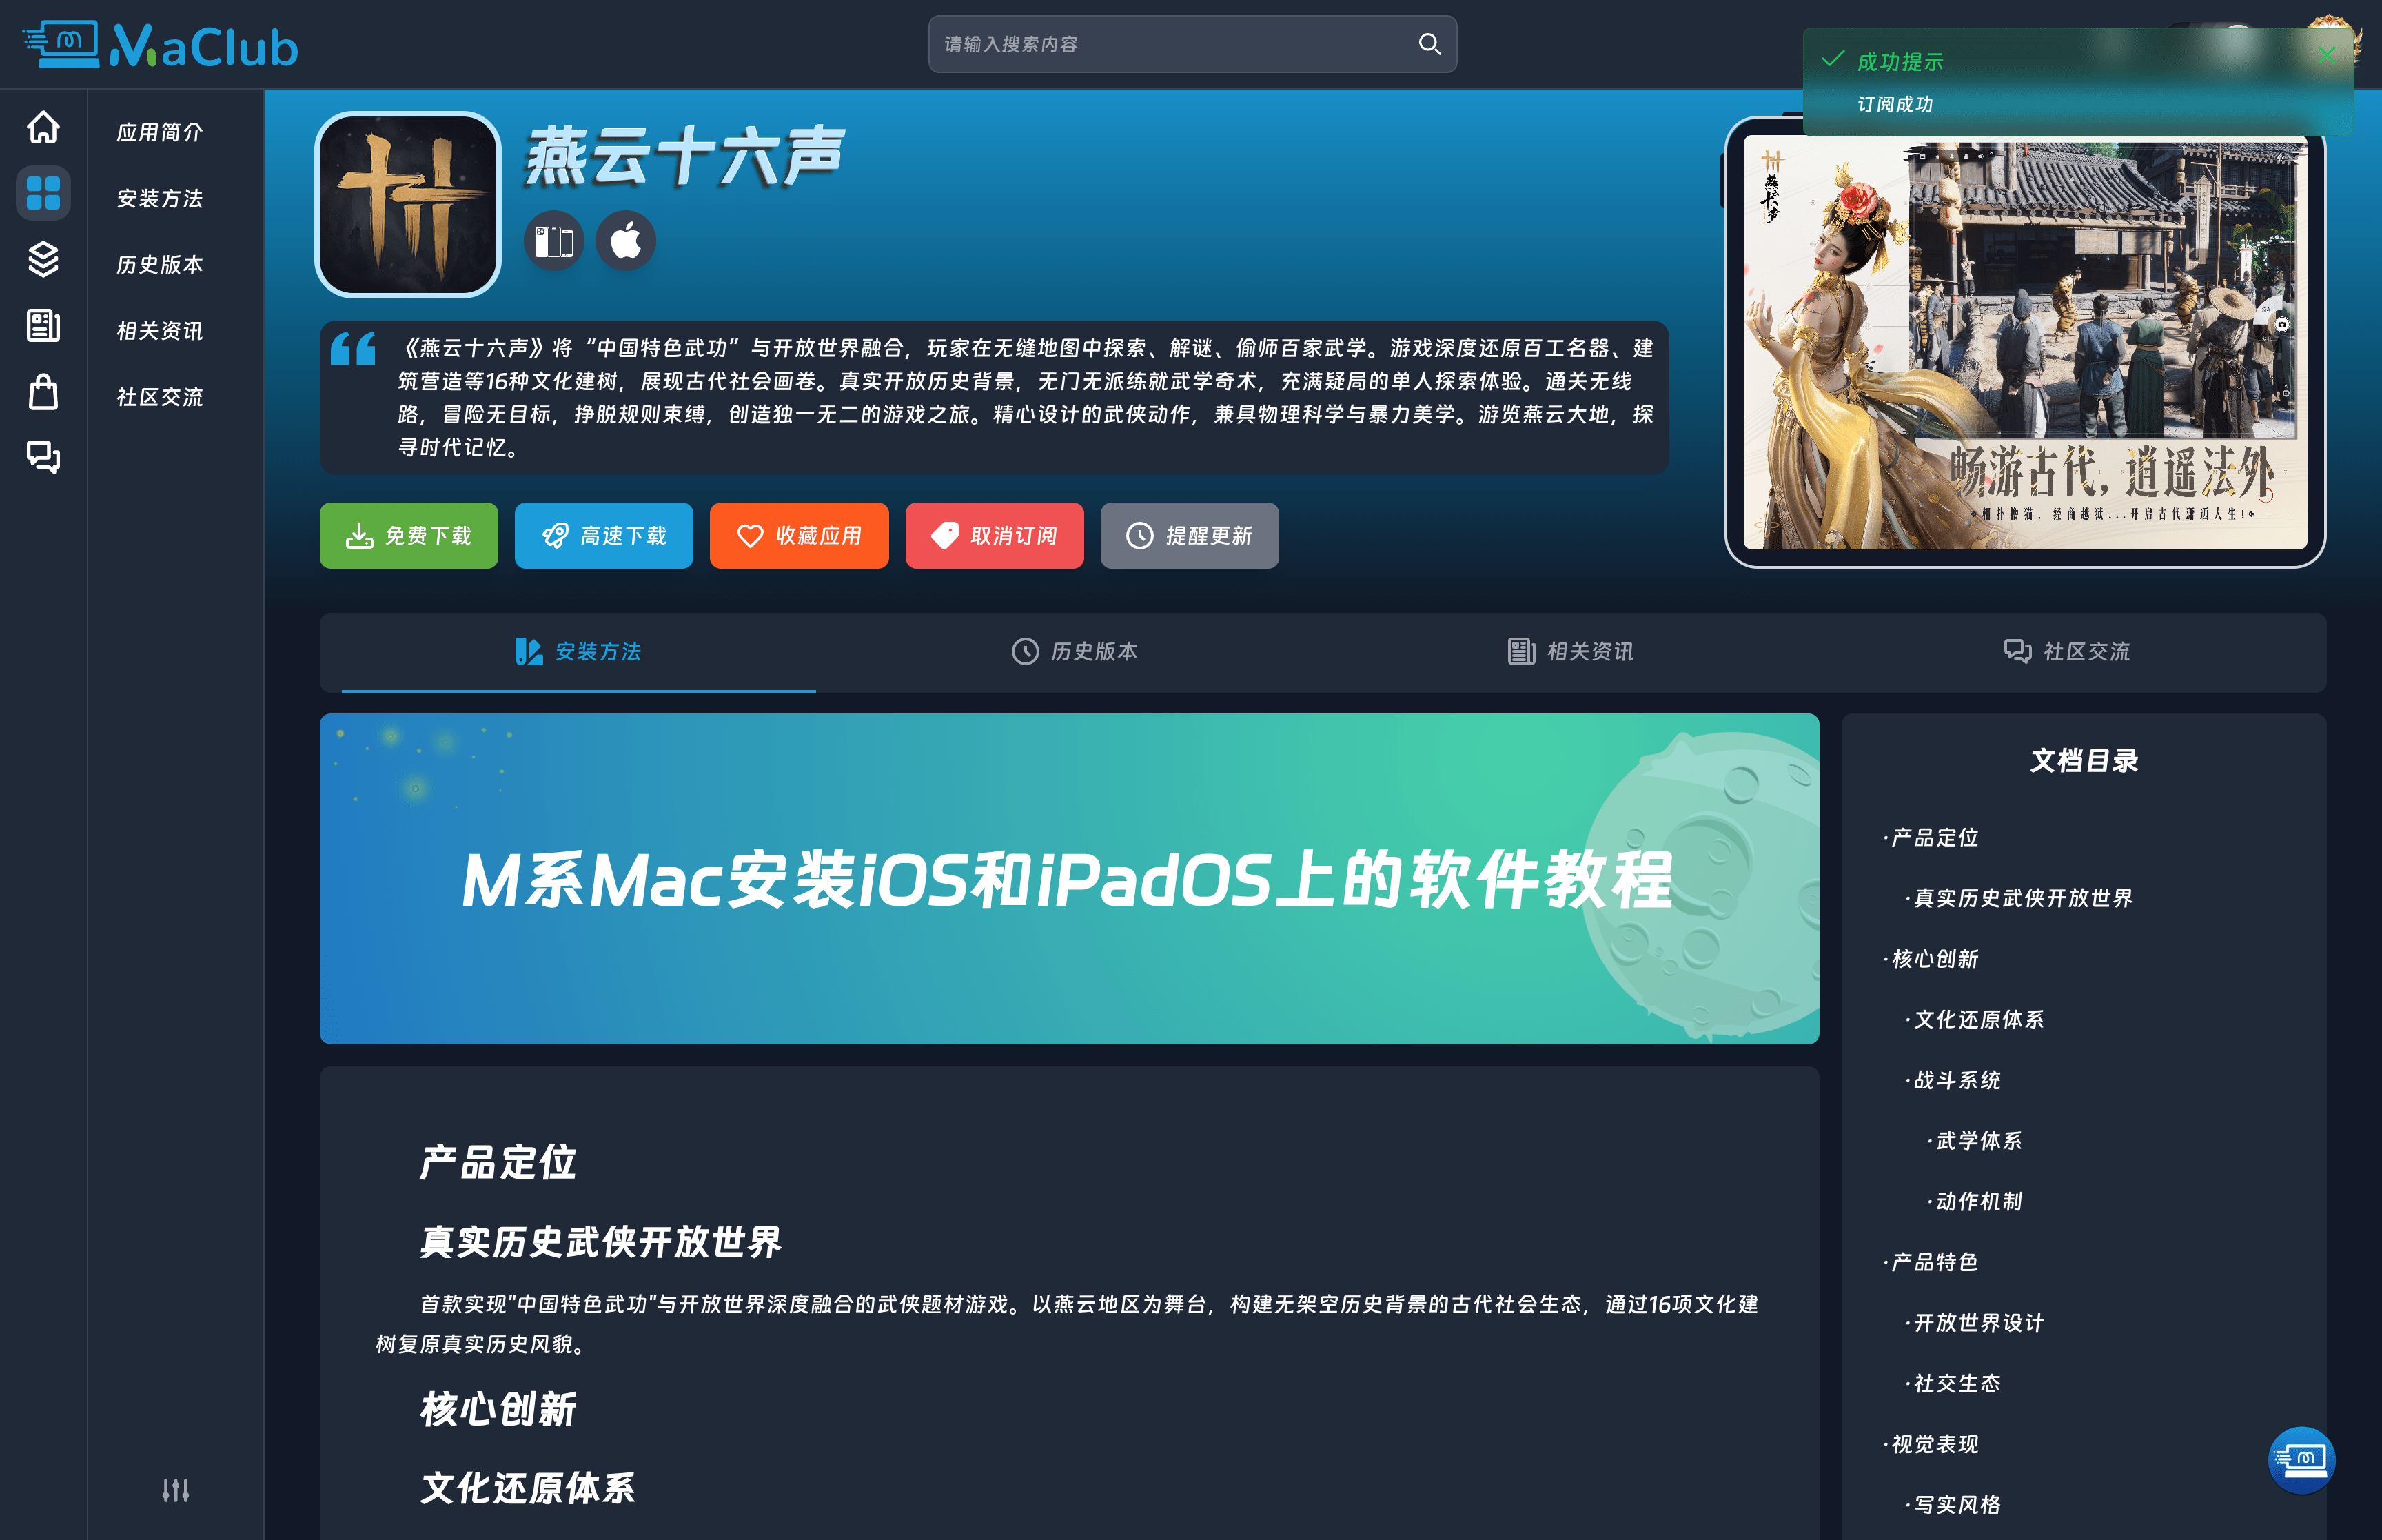Jump to 战斗系统 in document outline

(x=1956, y=1080)
